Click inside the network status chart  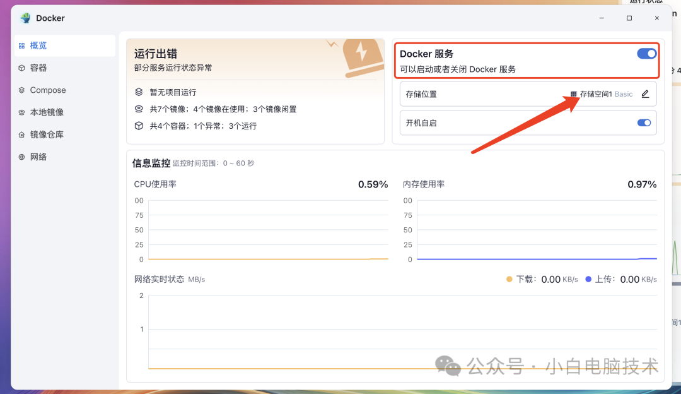[x=402, y=332]
